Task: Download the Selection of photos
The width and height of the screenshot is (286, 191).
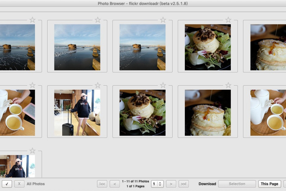Action: point(237,184)
